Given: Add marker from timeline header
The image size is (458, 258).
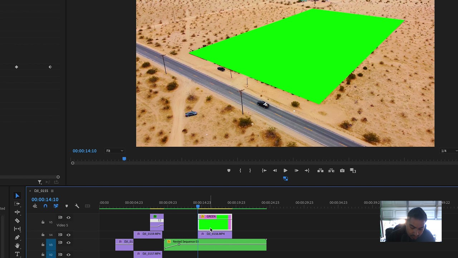Looking at the screenshot, I should pos(67,206).
